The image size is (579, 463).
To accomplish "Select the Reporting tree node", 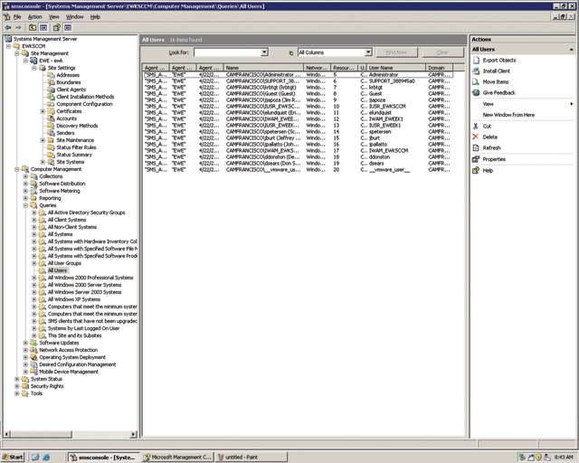I will click(51, 198).
